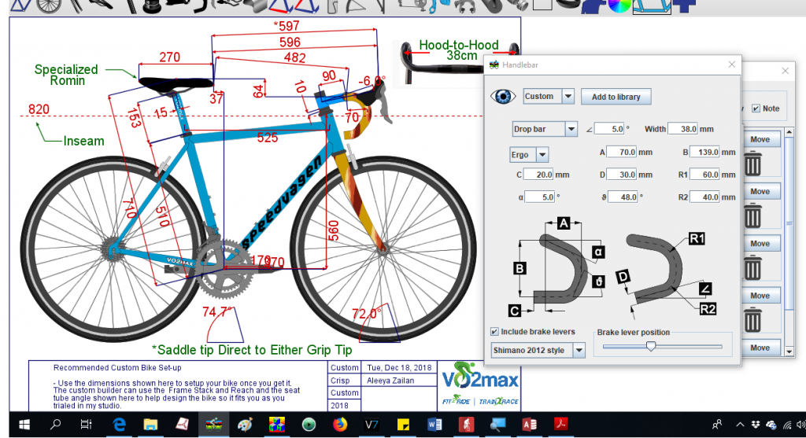This screenshot has height=438, width=806.
Task: Select the wheel tool in top toolbar
Action: click(x=49, y=6)
